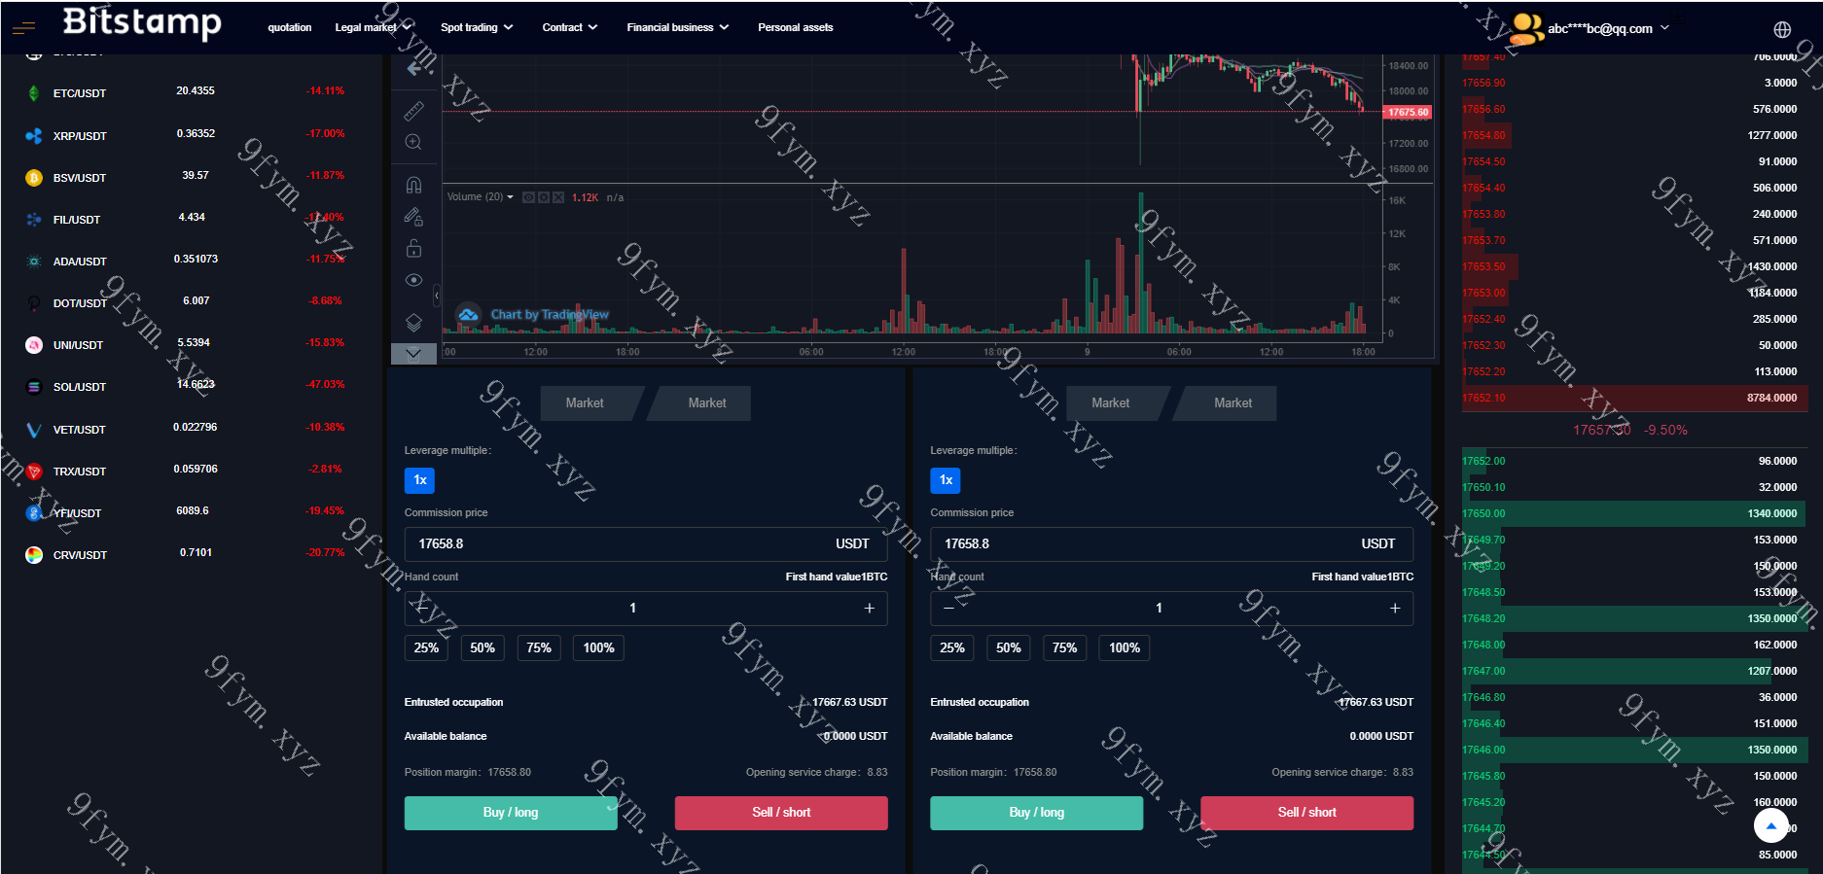Toggle stay in drawing mode pencil-lock icon
This screenshot has width=1823, height=874.
tap(413, 217)
